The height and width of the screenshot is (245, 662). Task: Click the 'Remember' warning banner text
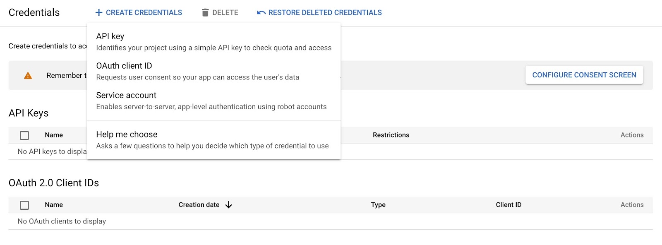[x=67, y=75]
